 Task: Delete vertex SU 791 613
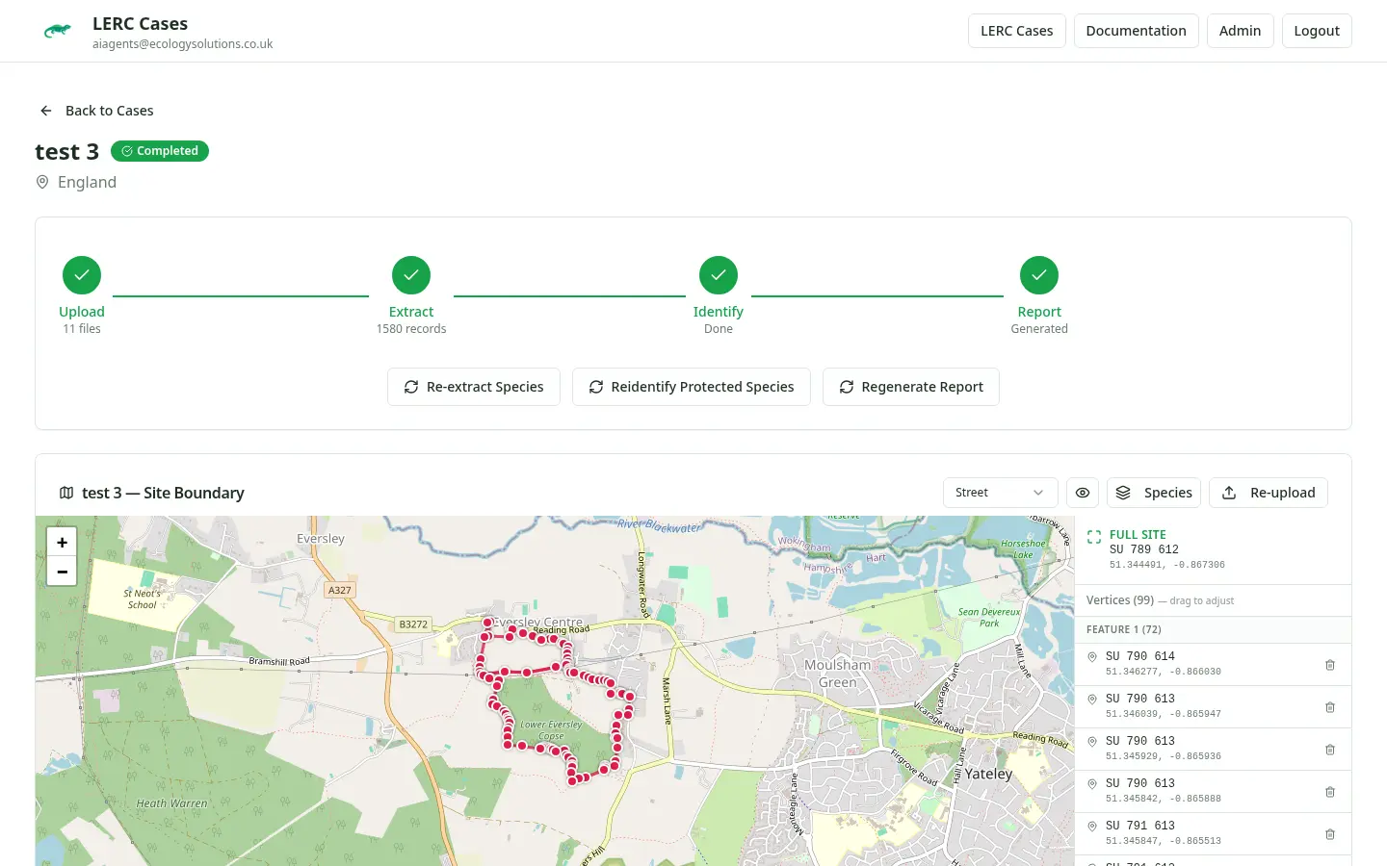[x=1330, y=834]
